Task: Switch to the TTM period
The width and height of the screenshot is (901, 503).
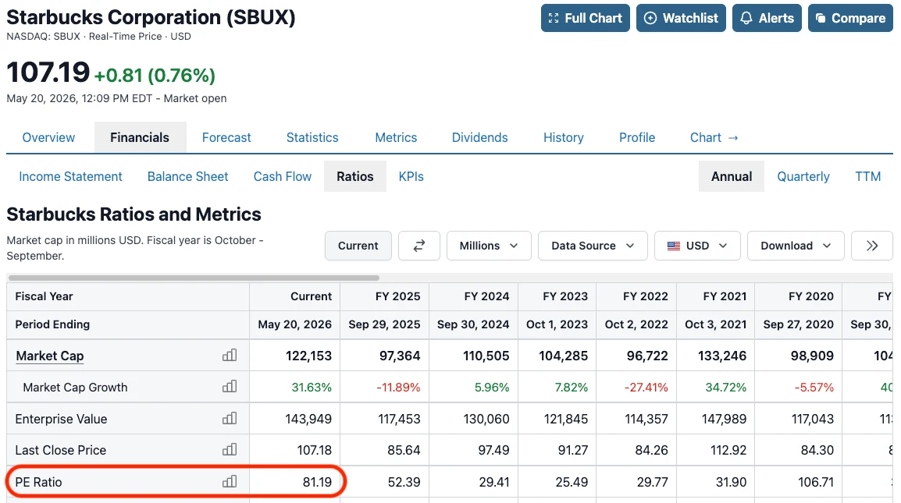Action: click(x=867, y=177)
